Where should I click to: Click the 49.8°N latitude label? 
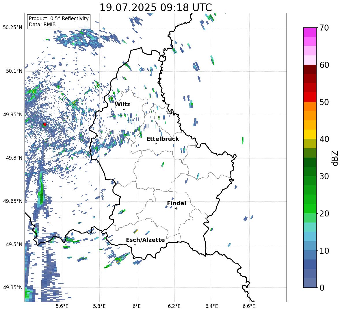coord(14,158)
